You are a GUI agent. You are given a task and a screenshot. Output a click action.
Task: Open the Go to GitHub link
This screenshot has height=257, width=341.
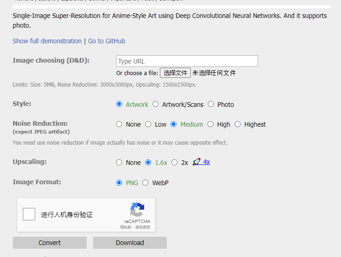pyautogui.click(x=106, y=41)
